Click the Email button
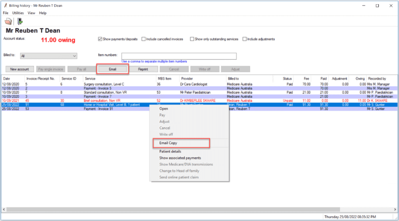Screen dimensions: 399x221 point(112,69)
